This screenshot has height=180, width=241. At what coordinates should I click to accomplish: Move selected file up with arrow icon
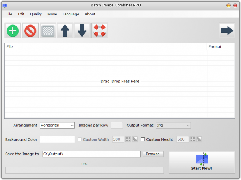pyautogui.click(x=65, y=31)
